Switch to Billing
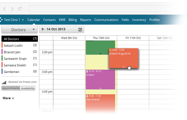This screenshot has width=187, height=120. 73,20
